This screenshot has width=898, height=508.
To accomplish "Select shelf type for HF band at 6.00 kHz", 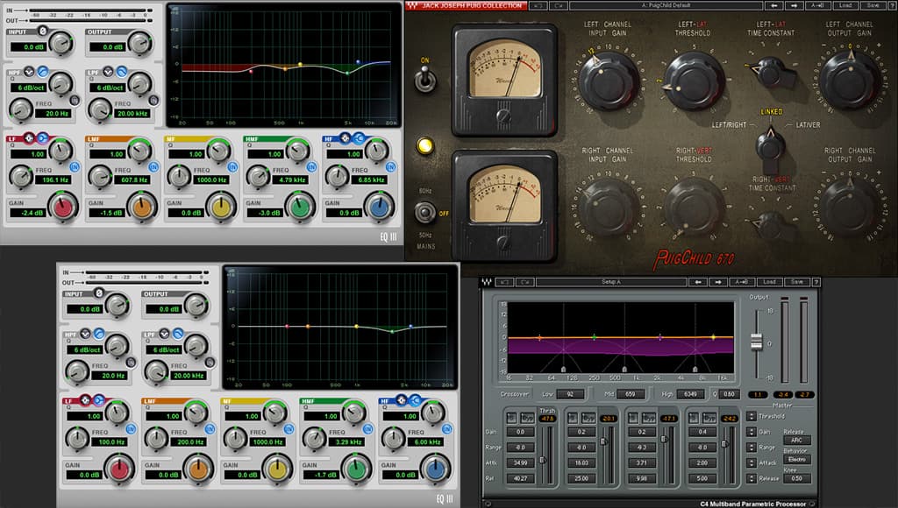I will point(415,400).
